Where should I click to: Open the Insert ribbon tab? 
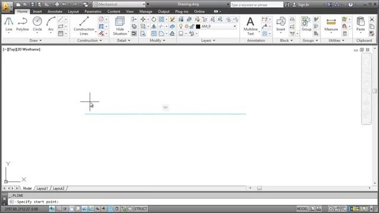click(x=37, y=11)
